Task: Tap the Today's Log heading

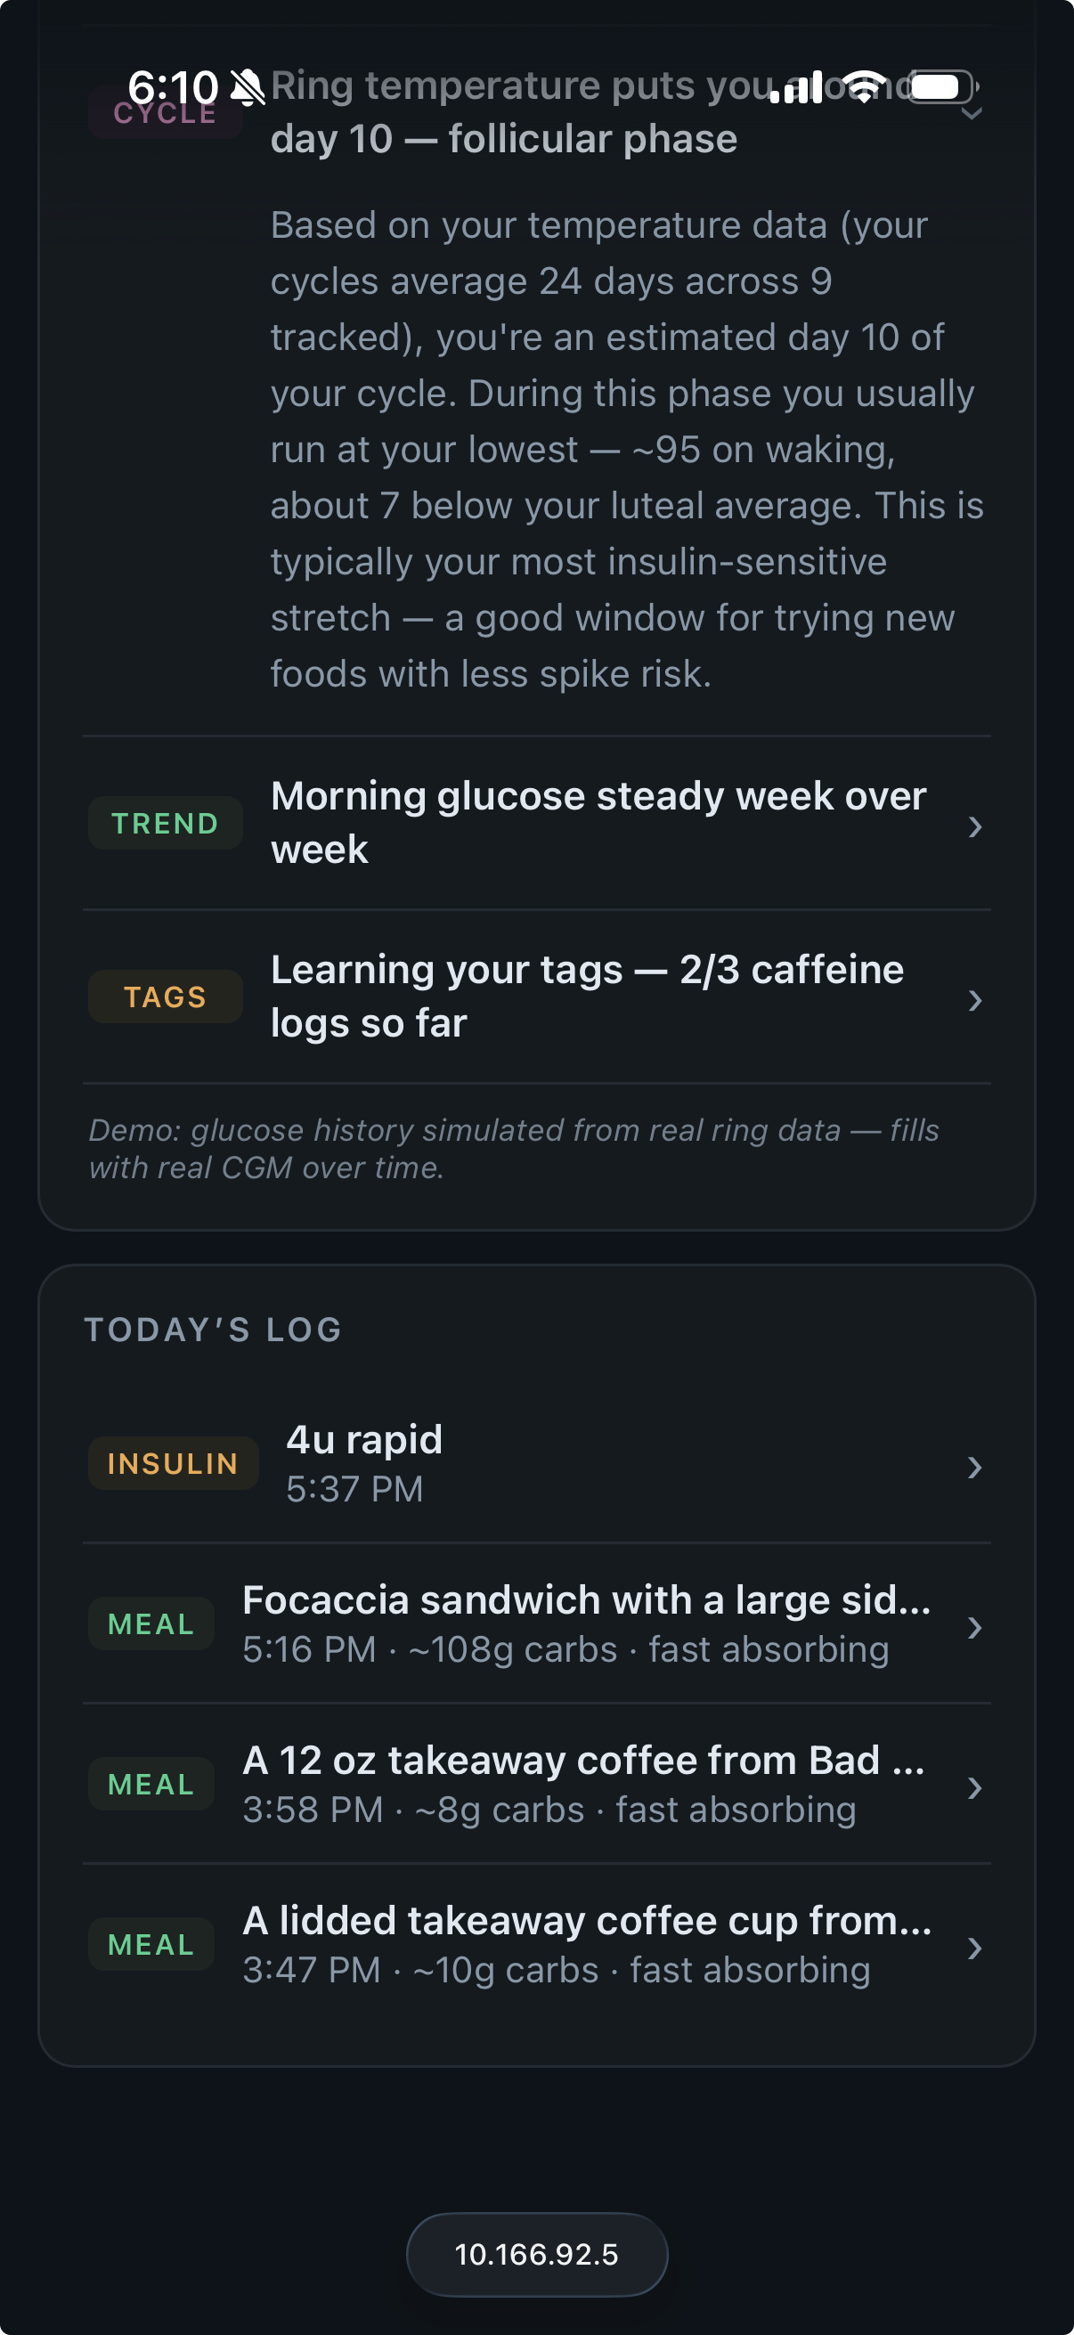Action: (214, 1330)
